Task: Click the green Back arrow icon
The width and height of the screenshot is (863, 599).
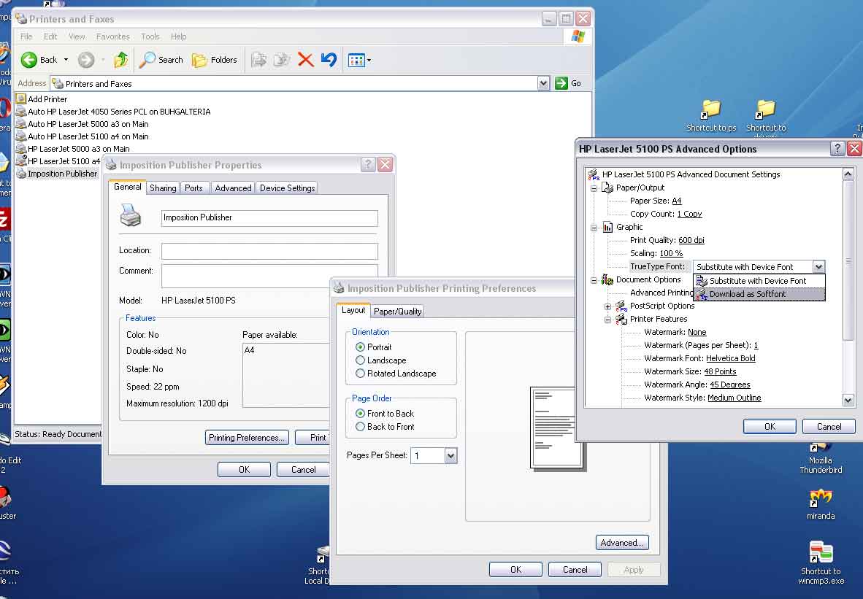Action: pos(28,59)
